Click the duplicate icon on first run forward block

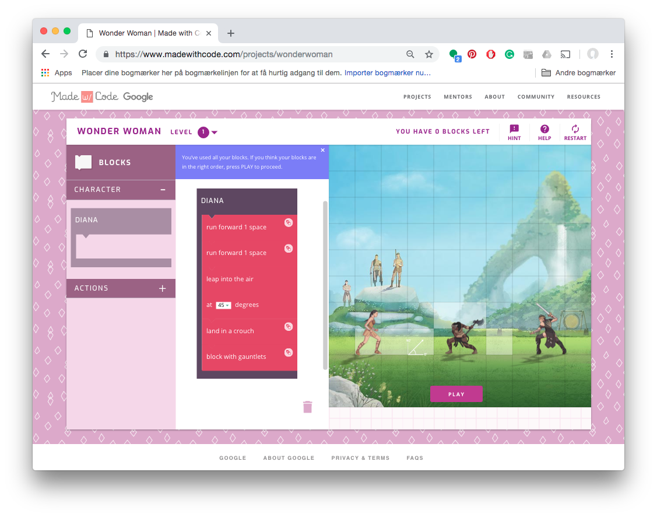tap(288, 223)
